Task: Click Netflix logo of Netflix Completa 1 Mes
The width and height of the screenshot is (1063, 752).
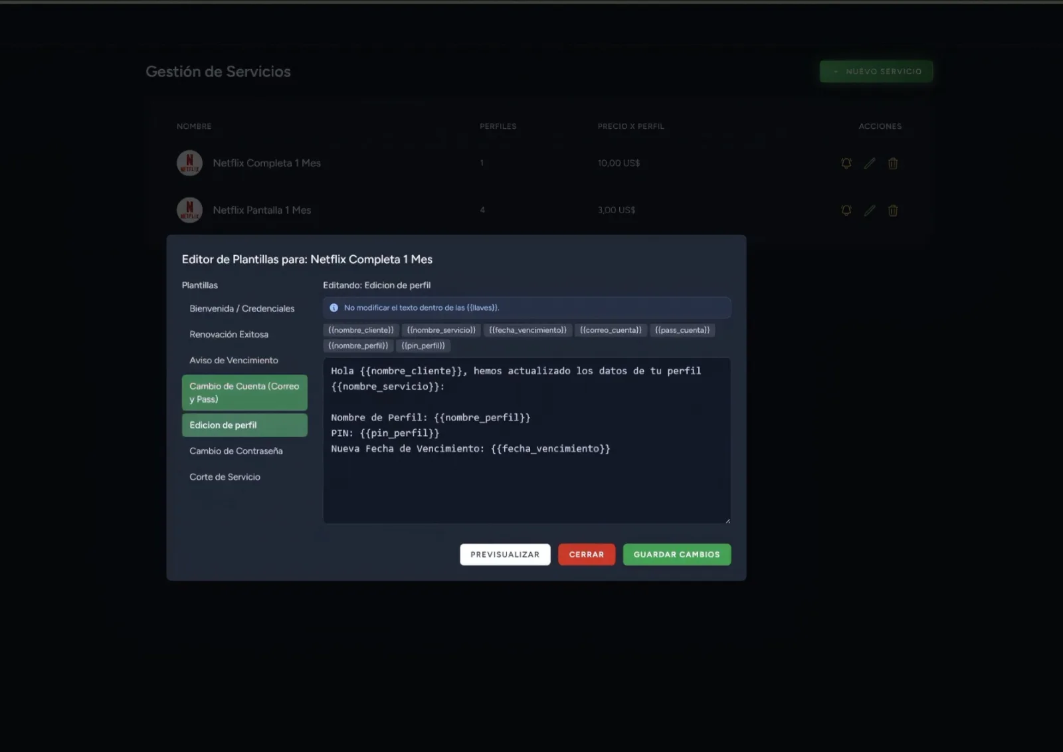Action: click(x=189, y=163)
